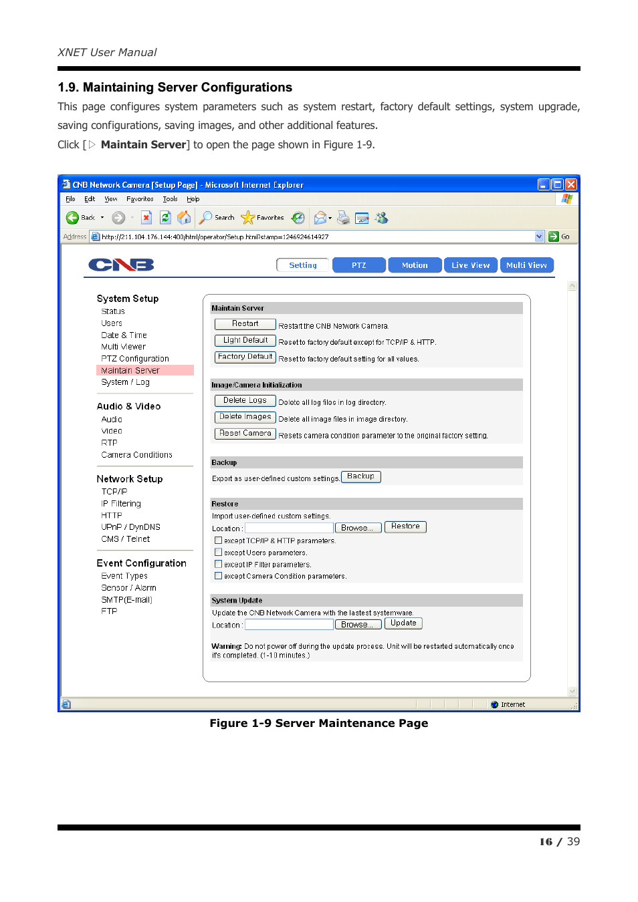Click the IE Forward arrow icon

tap(118, 218)
